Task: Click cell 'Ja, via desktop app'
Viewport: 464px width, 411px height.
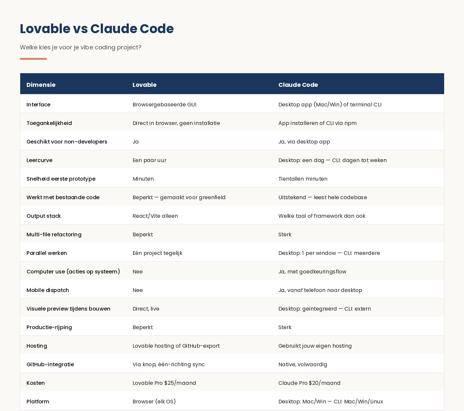Action: click(304, 142)
